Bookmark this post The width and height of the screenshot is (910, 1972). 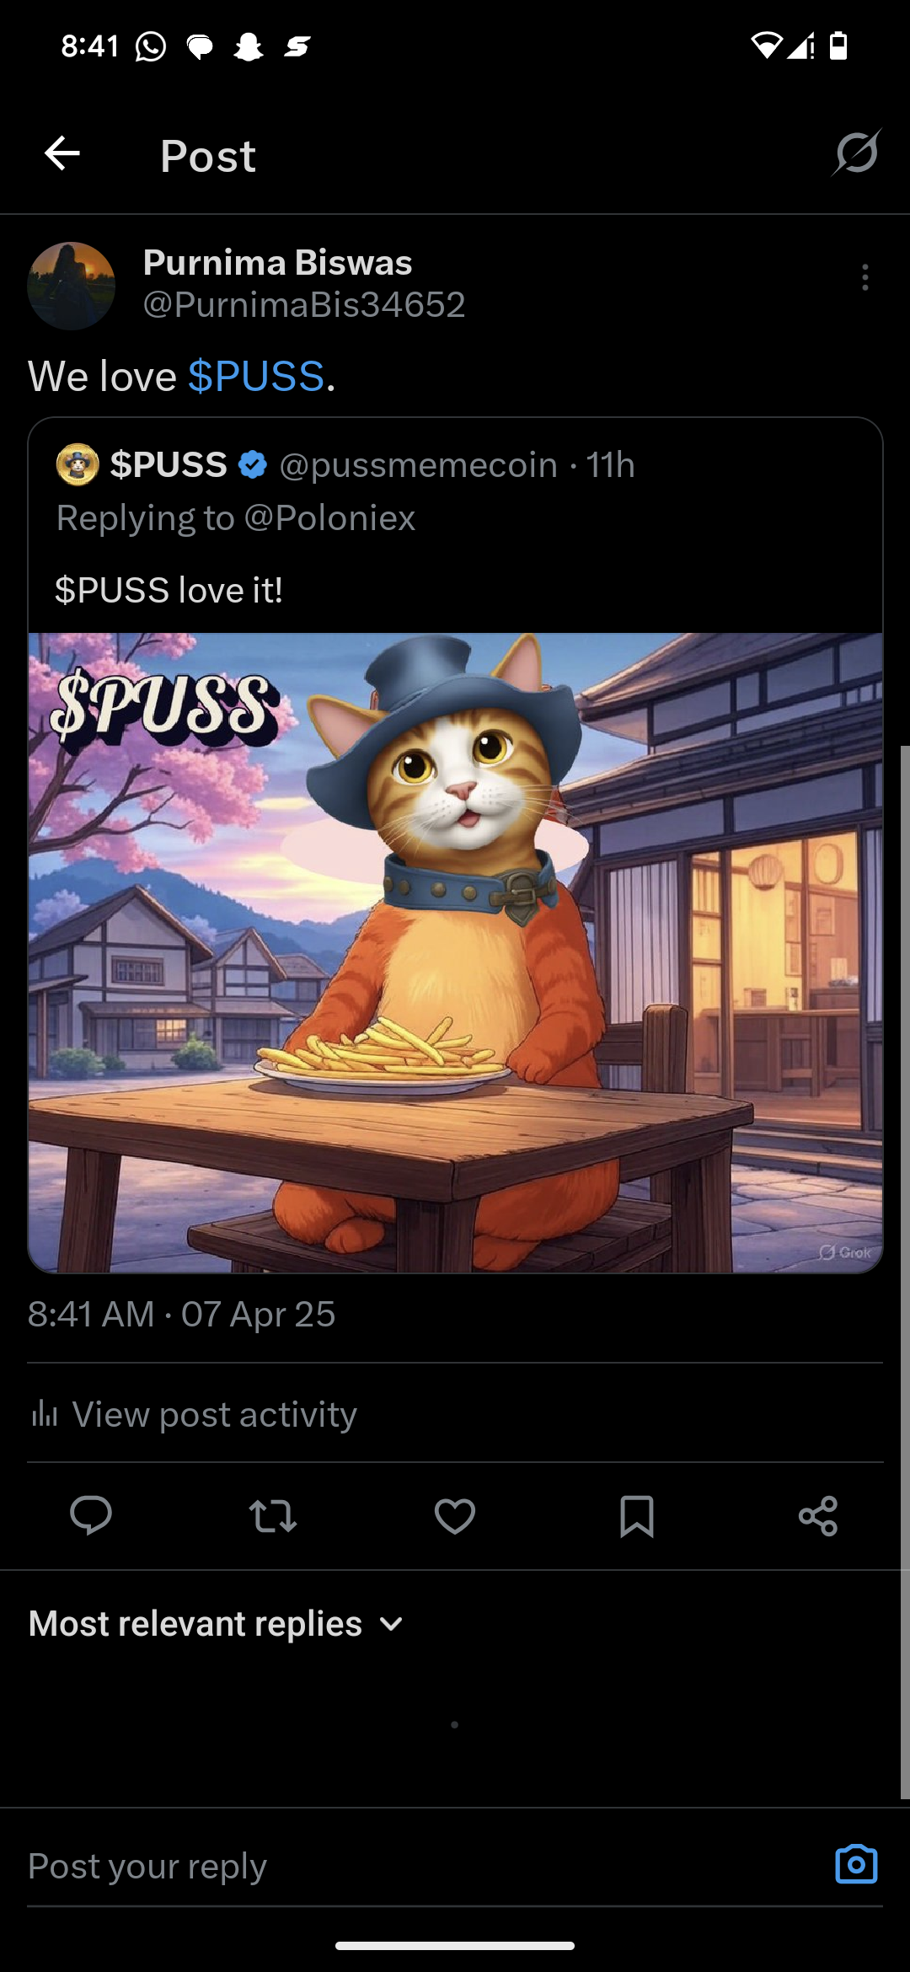[x=637, y=1516]
